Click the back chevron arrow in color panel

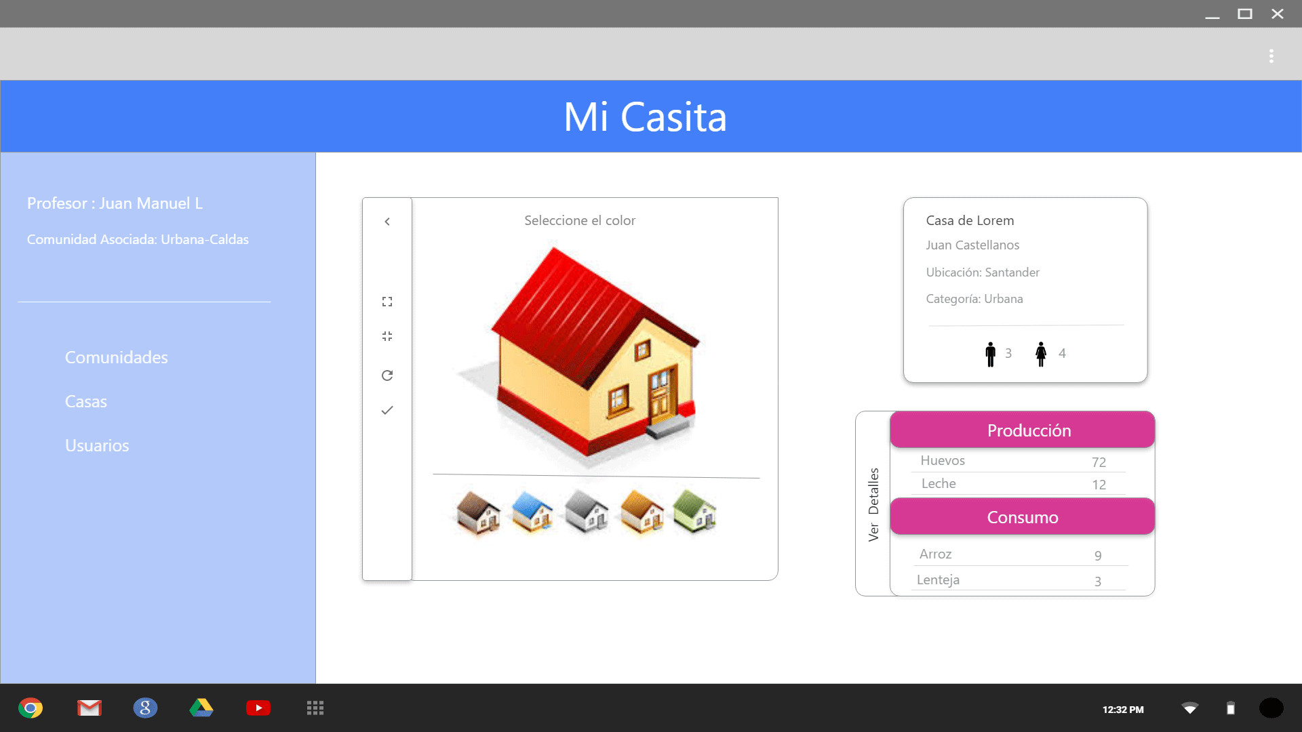tap(387, 222)
